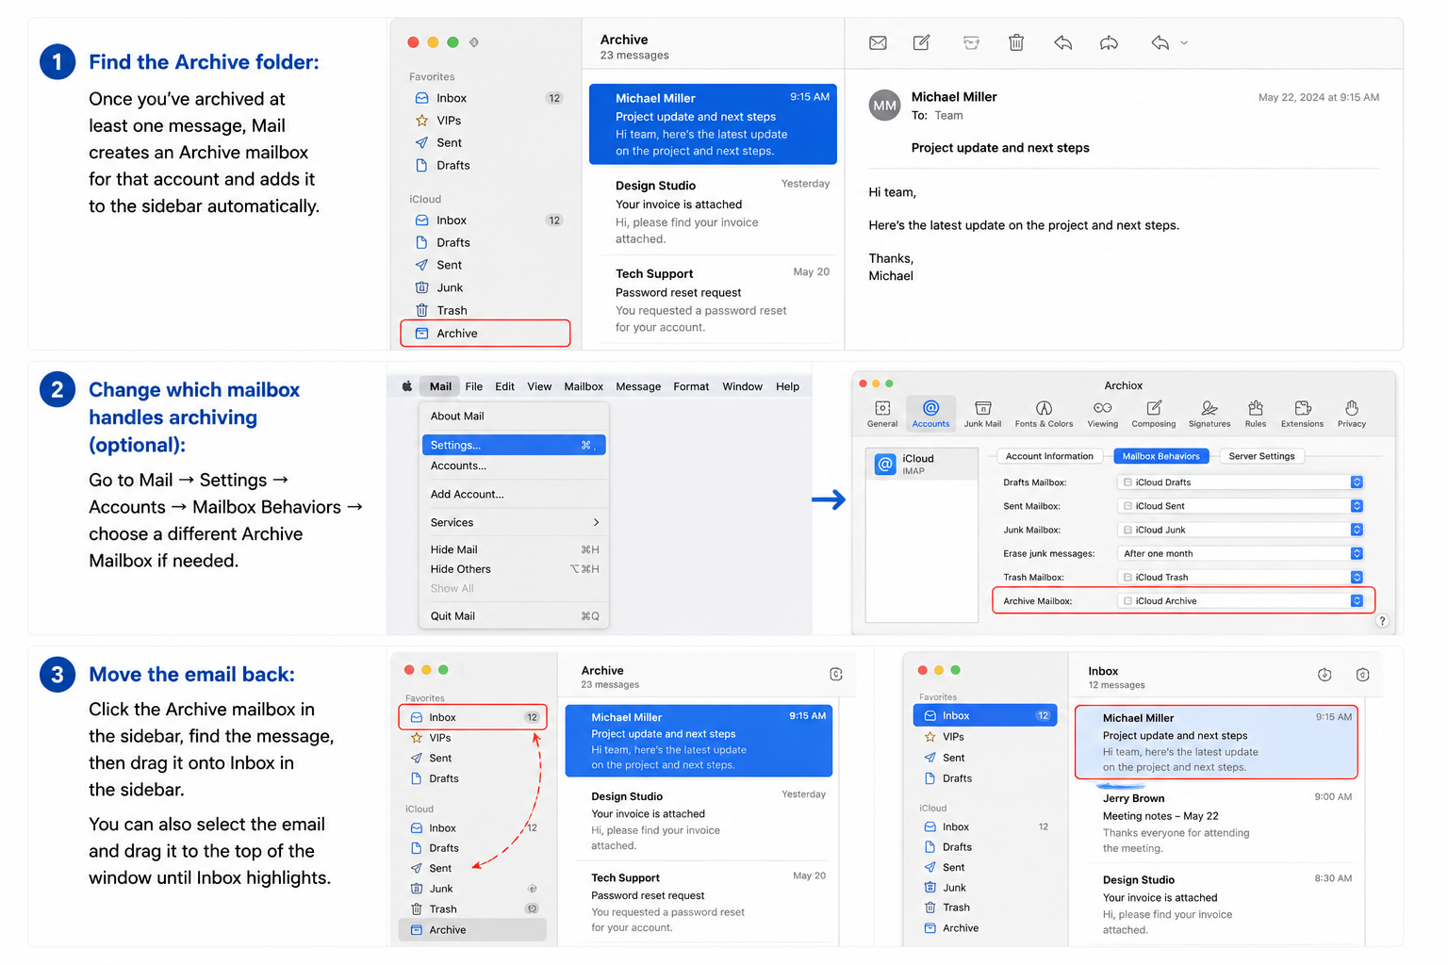
Task: Select Favorites Inbox in the step 3 Archive window sidebar
Action: tap(472, 717)
